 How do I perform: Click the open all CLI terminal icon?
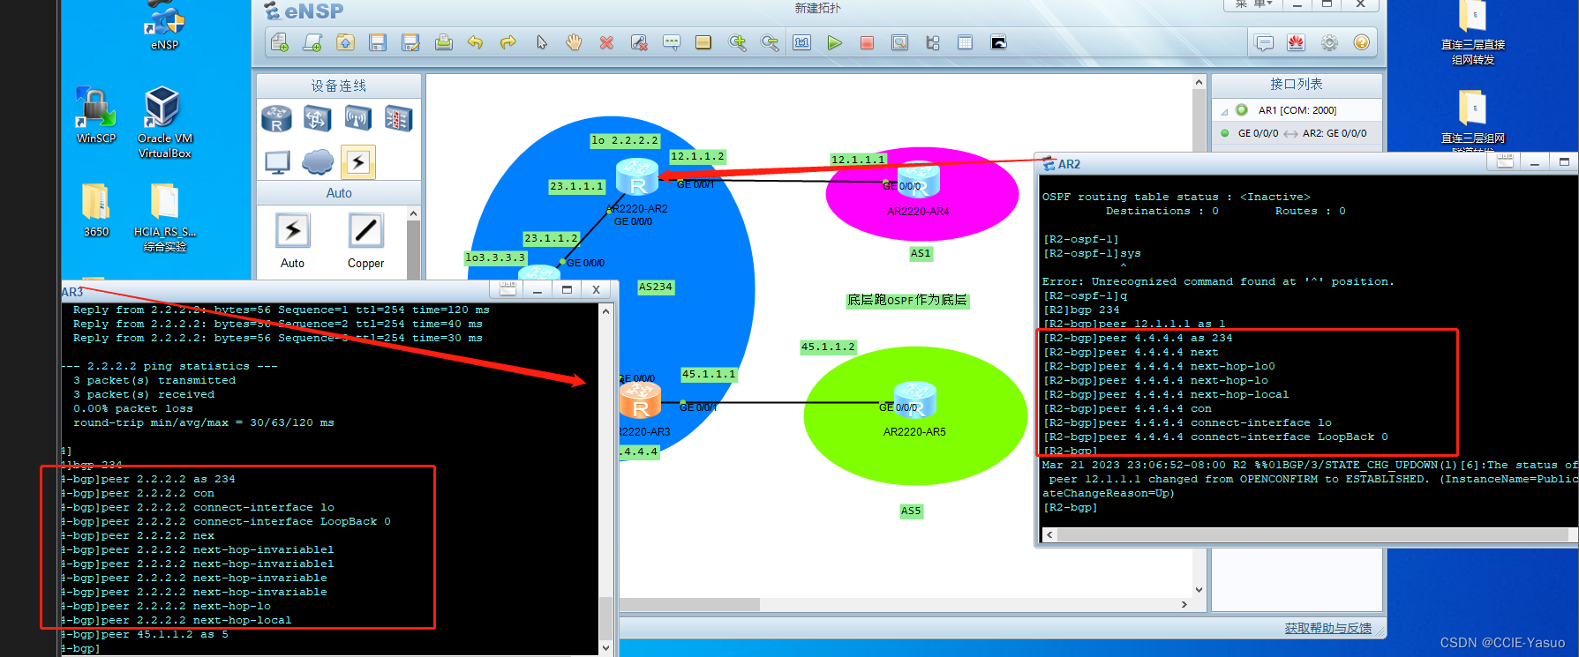point(998,42)
